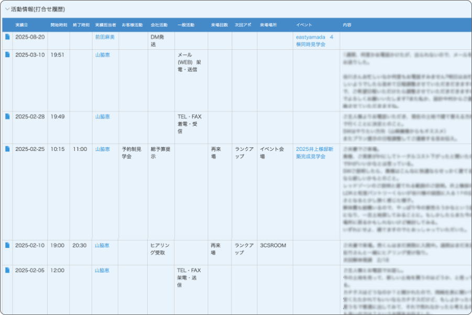Collapse the 活動情報(打合せ履歴) section

tap(7, 9)
